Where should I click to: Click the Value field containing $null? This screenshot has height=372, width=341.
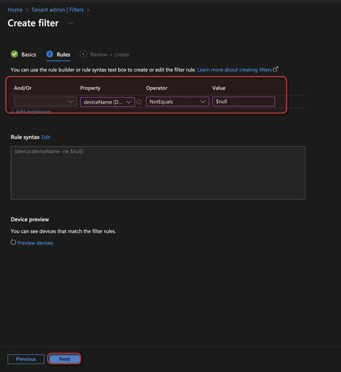(x=244, y=102)
